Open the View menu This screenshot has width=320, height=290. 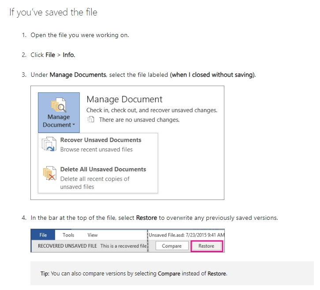point(93,235)
